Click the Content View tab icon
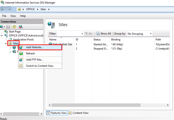Image resolution: width=174 pixels, height=120 pixels. coord(70,113)
